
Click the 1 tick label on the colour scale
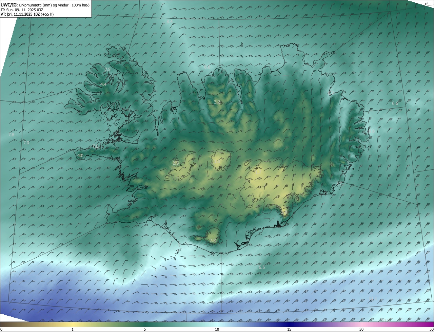tap(73, 330)
